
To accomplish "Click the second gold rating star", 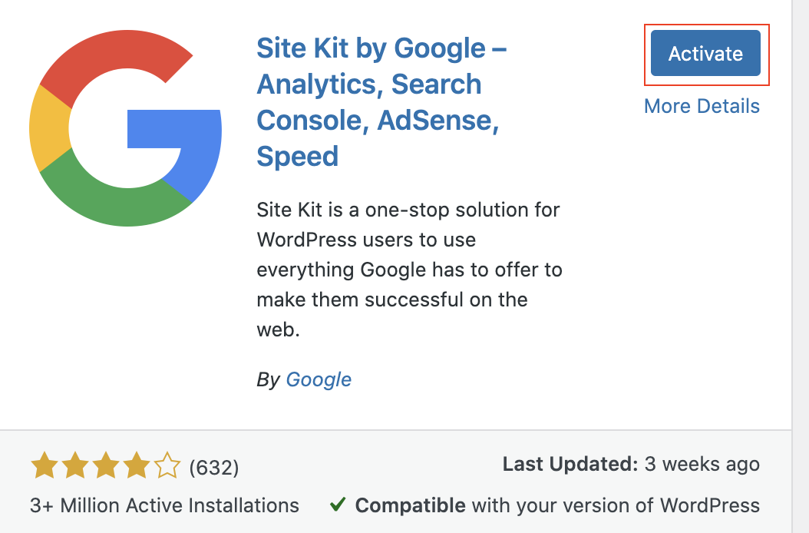I will click(74, 466).
